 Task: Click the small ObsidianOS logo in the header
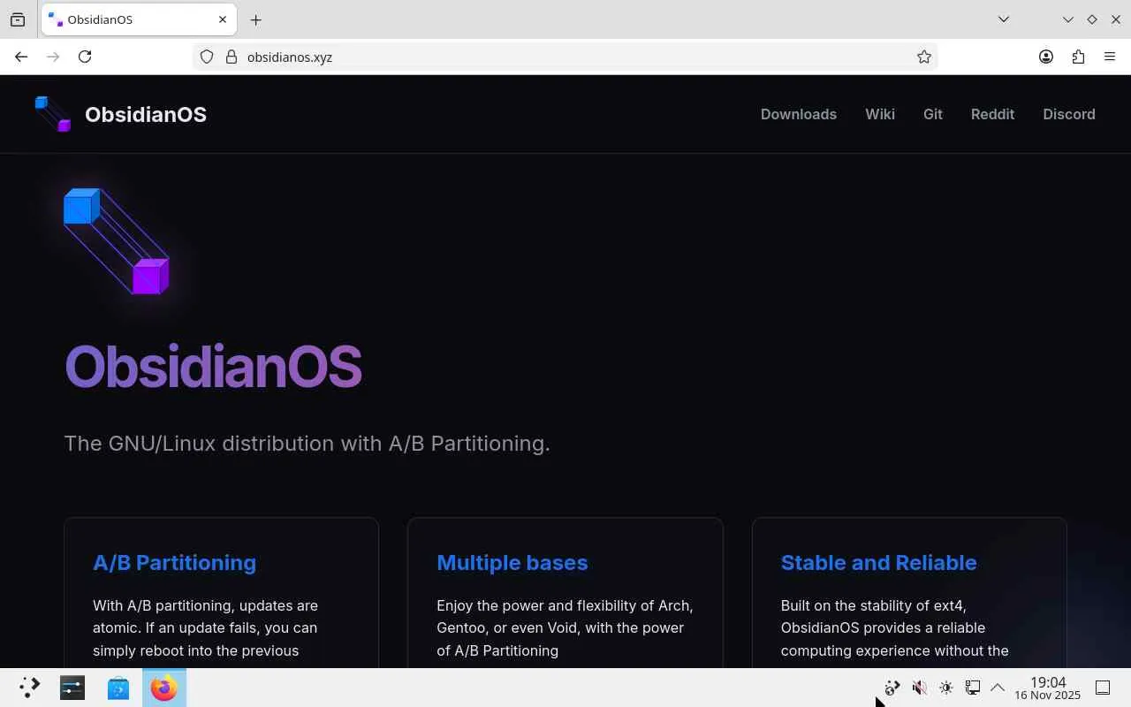tap(52, 114)
